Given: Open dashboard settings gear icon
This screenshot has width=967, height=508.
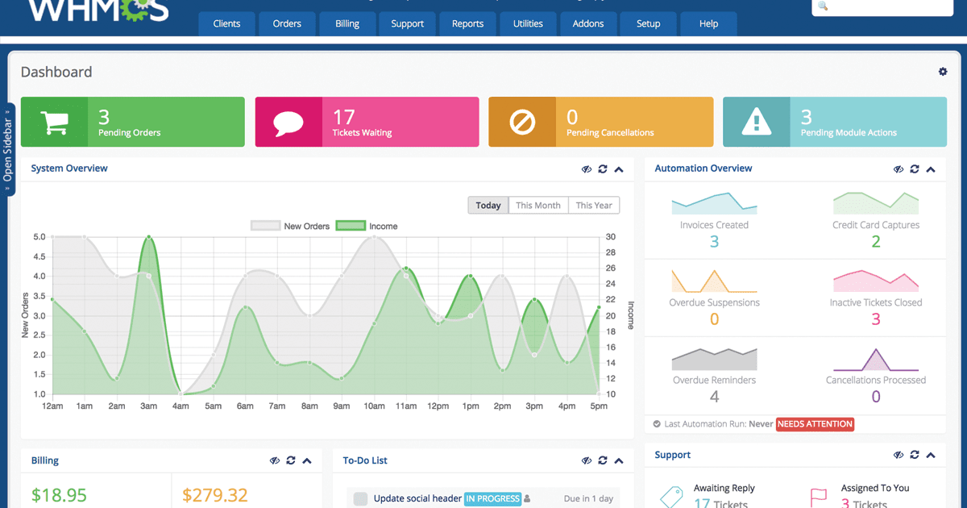Looking at the screenshot, I should coord(943,72).
